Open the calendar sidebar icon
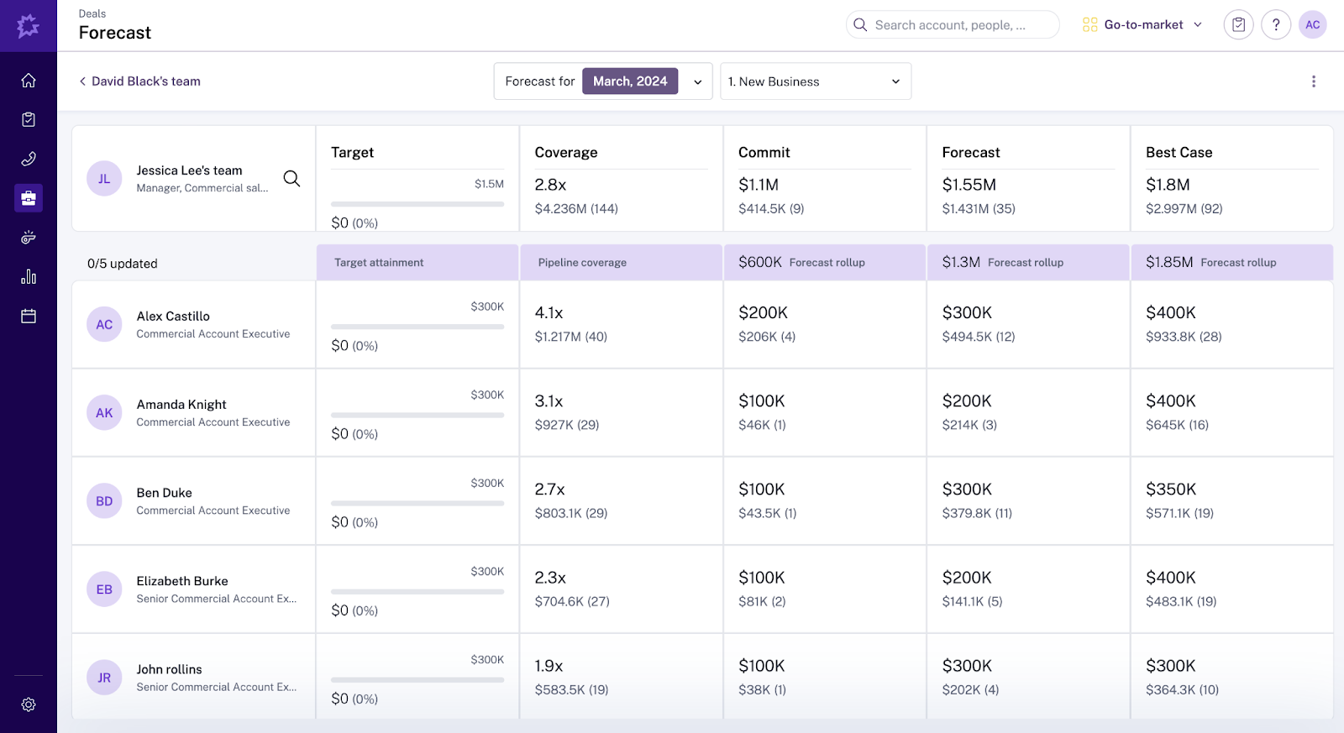The width and height of the screenshot is (1344, 733). [29, 317]
